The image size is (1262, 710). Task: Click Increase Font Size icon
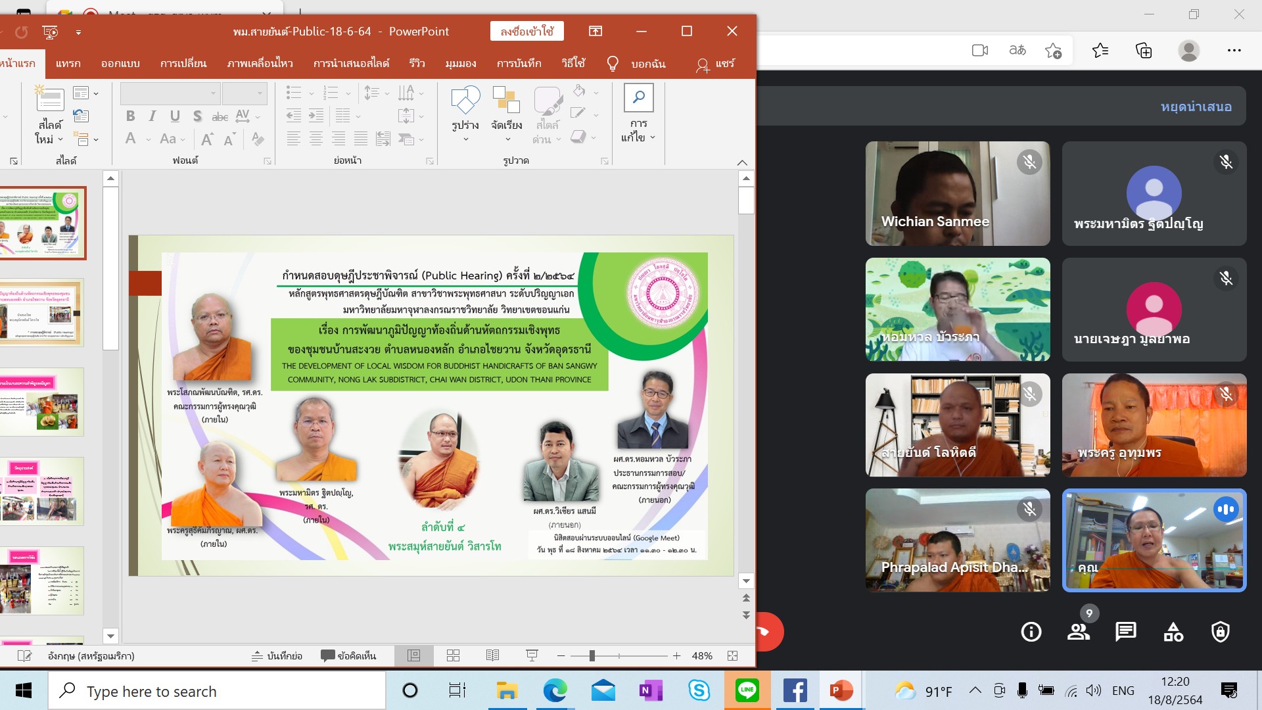(x=207, y=139)
